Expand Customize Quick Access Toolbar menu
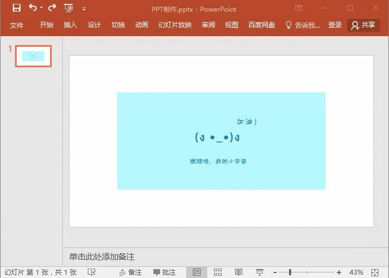 [x=84, y=9]
